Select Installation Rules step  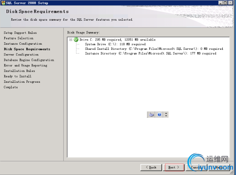point(19,71)
